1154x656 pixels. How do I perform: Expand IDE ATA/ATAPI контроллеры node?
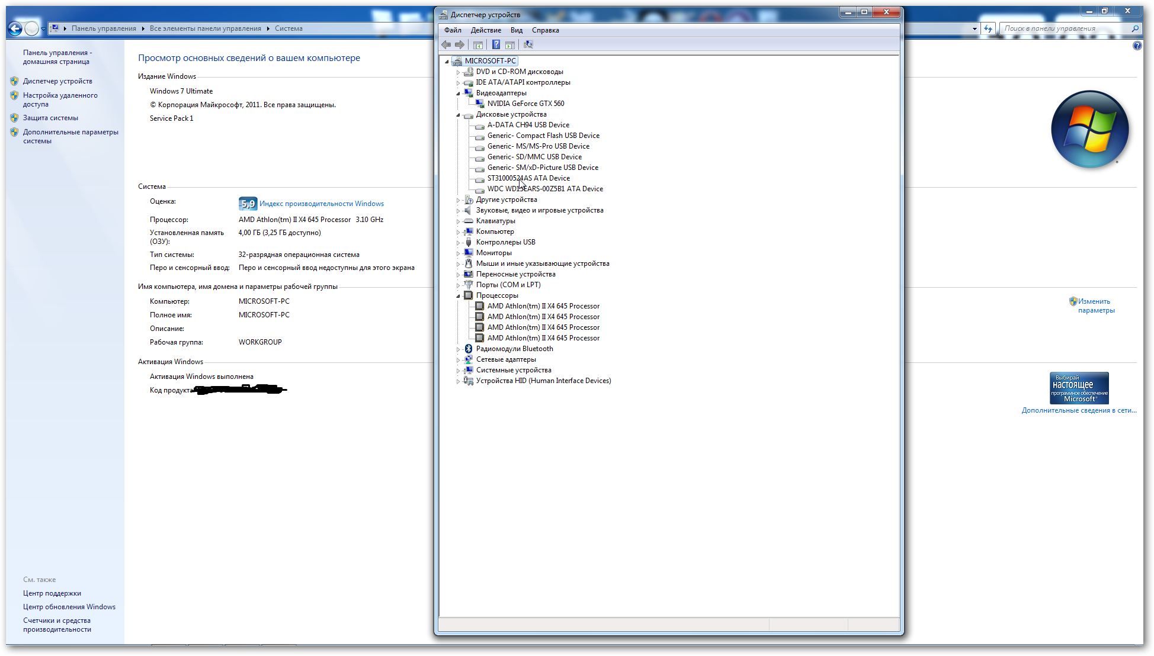[x=458, y=83]
